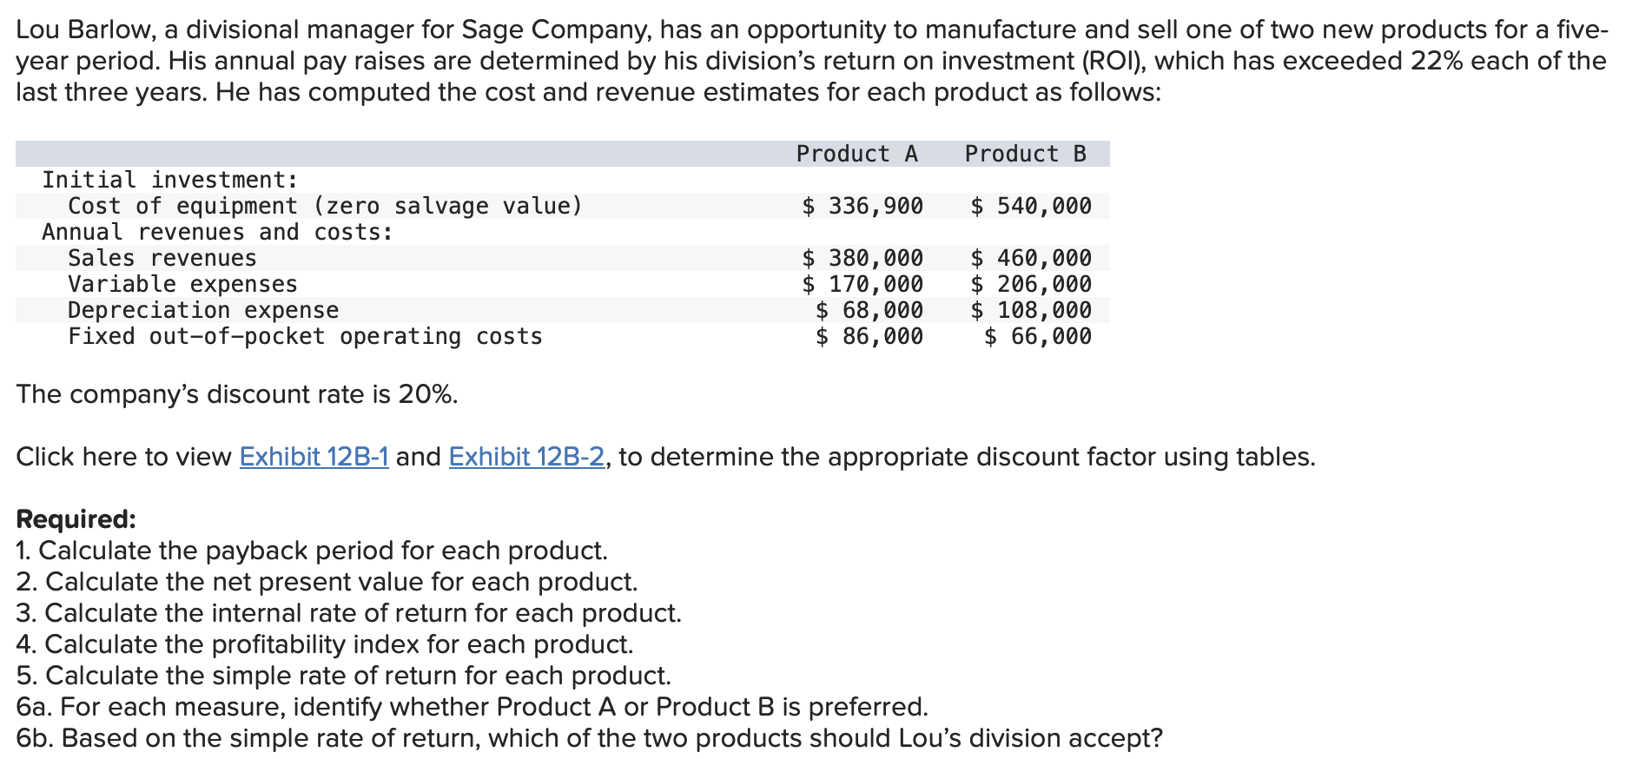Screen dimensions: 1652x759
Task: Click the Fixed out-of-pocket operating costs label
Action: [x=305, y=336]
